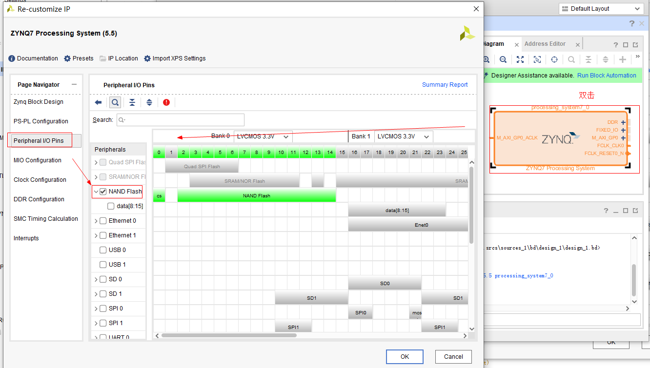The height and width of the screenshot is (368, 650).
Task: Enable the SPI 0 checkbox
Action: [x=103, y=309]
